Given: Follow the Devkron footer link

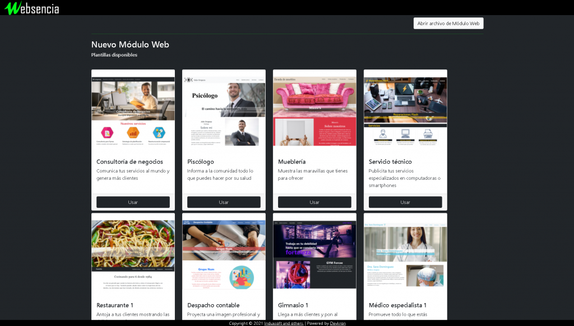Looking at the screenshot, I should (337, 323).
